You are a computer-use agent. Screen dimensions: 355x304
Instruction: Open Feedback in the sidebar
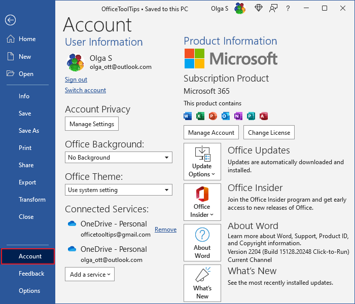click(31, 274)
